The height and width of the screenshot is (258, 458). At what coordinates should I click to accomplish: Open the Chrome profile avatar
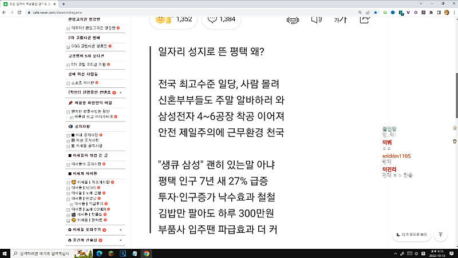point(447,13)
